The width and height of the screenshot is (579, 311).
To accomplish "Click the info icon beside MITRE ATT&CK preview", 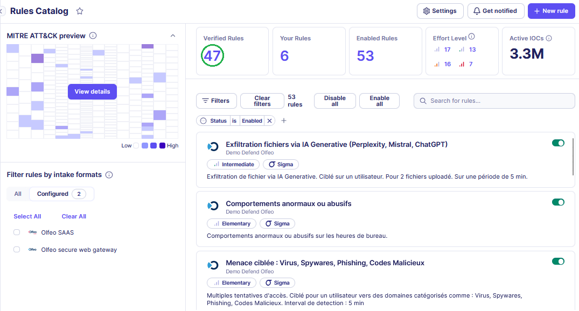I will [93, 36].
